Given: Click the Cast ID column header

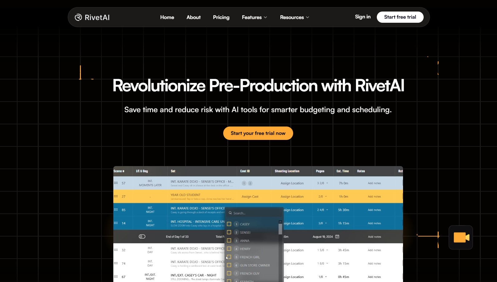Looking at the screenshot, I should (x=245, y=171).
